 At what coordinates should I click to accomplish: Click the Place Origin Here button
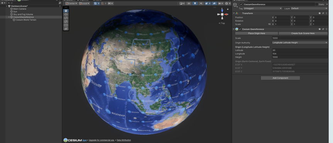257,33
